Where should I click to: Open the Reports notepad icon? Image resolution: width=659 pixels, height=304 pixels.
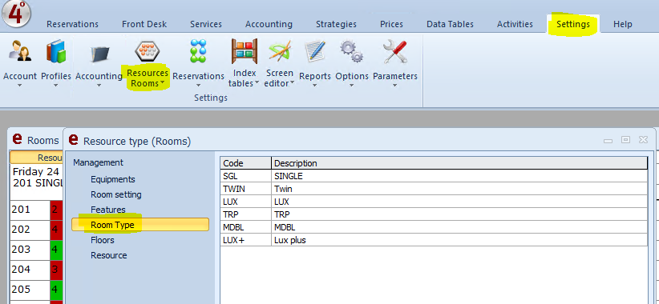coord(315,51)
